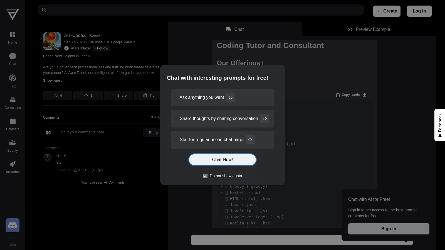Viewport: 445px width, 250px height.
Task: Uncheck Do not show again checkbox
Action: (205, 176)
